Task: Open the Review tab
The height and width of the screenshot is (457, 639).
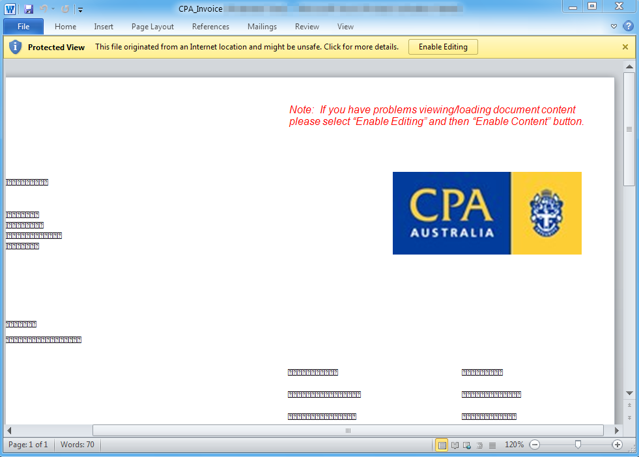Action: pyautogui.click(x=307, y=27)
